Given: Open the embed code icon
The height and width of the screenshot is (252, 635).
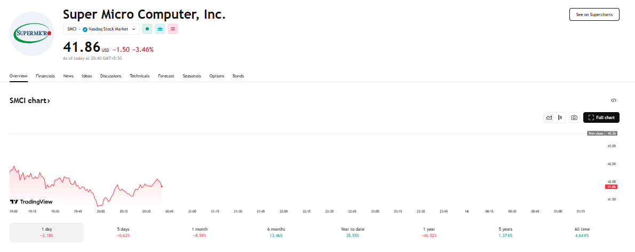Looking at the screenshot, I should [x=614, y=100].
